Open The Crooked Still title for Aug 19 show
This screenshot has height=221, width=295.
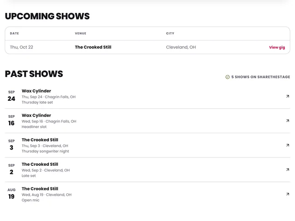[x=40, y=189]
